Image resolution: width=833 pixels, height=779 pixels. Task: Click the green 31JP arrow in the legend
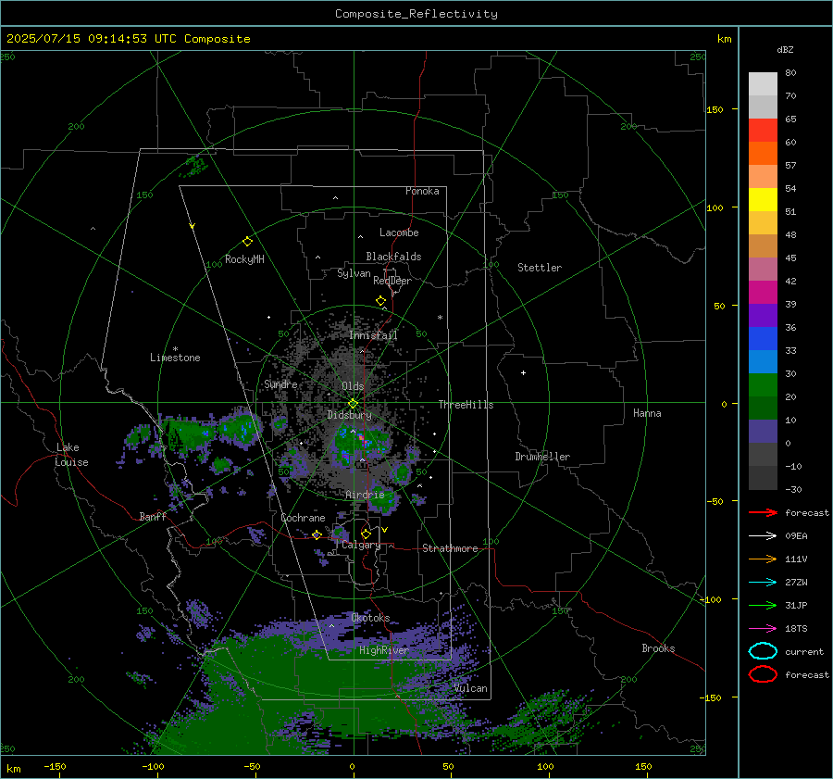(763, 605)
